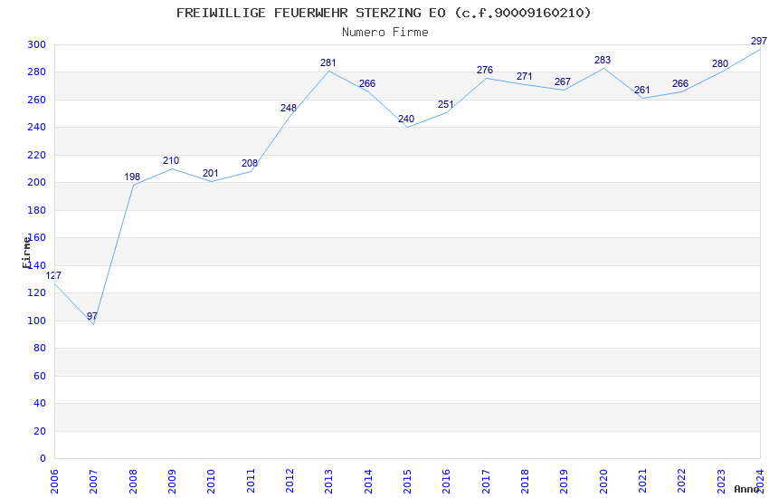The height and width of the screenshot is (498, 769).
Task: Click x-axis year 2007
Action: [x=94, y=482]
